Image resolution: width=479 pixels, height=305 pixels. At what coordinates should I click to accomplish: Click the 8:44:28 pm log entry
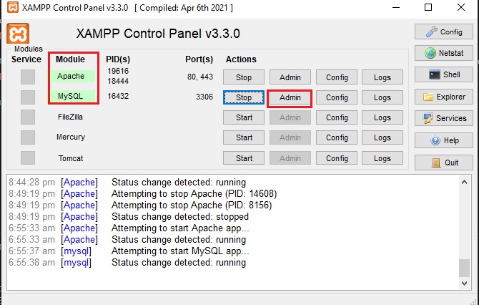click(127, 182)
